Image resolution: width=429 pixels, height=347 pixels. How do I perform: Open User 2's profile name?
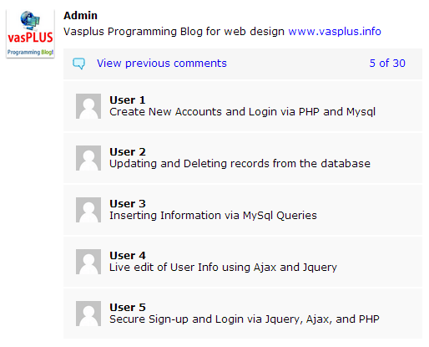tap(128, 152)
